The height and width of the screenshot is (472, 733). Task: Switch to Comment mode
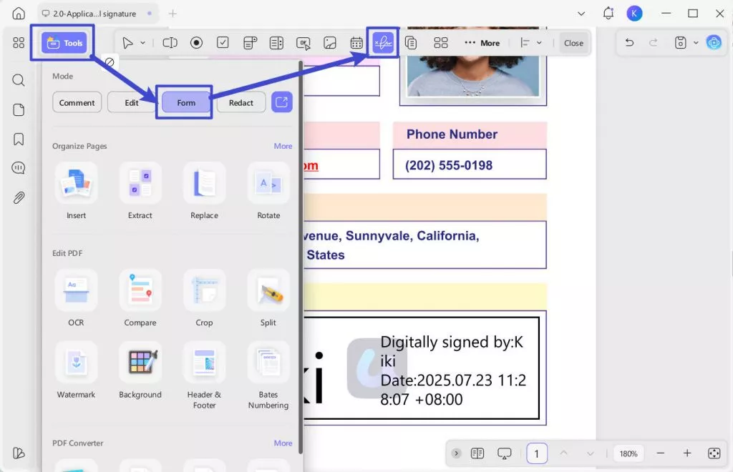coord(77,102)
